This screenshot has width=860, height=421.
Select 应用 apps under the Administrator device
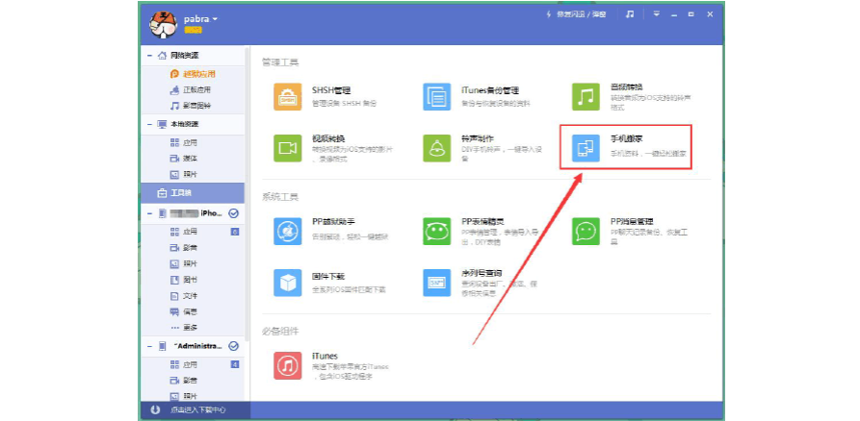tap(184, 364)
